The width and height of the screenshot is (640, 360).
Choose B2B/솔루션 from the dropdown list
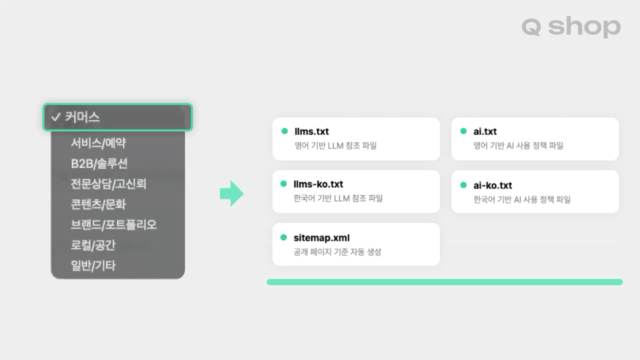coord(99,163)
